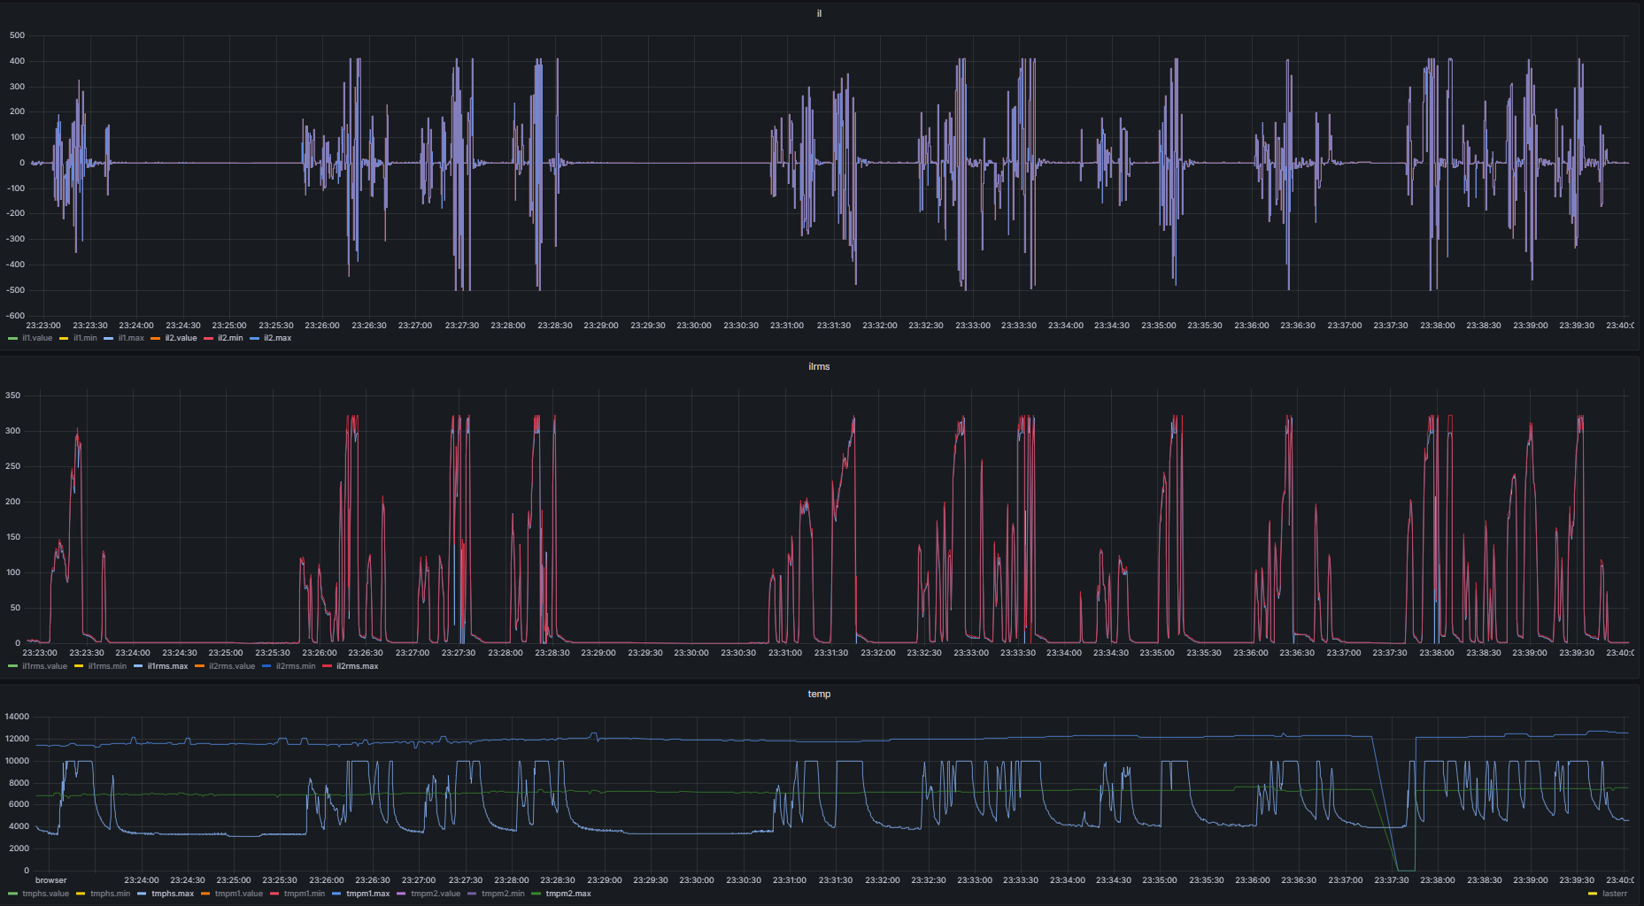Viewport: 1644px width, 906px height.
Task: Show only the tmpm1.value series
Action: tap(239, 894)
